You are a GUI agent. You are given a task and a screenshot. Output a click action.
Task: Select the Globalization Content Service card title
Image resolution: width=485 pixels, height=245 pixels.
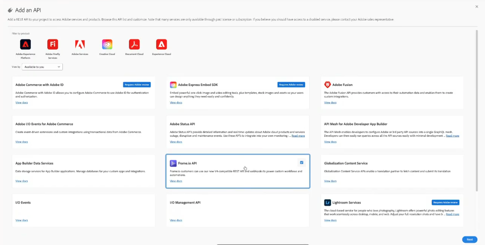[x=346, y=163]
